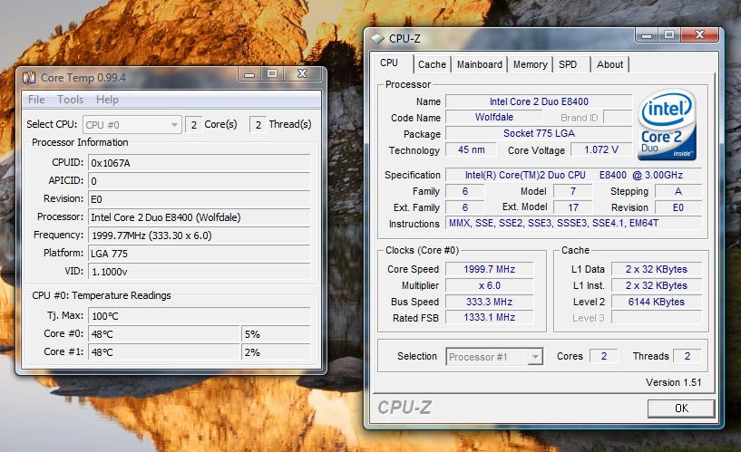Switch to the SPD tab
This screenshot has height=452, width=741.
pyautogui.click(x=568, y=64)
